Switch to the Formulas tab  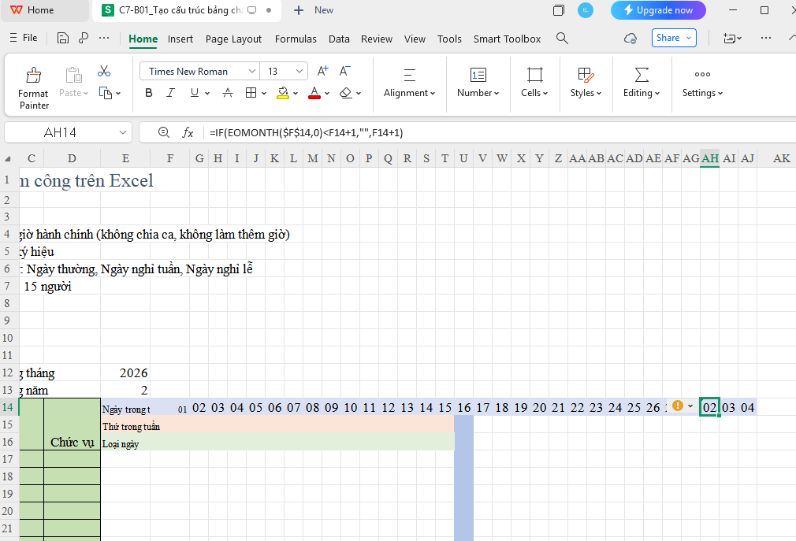(296, 39)
